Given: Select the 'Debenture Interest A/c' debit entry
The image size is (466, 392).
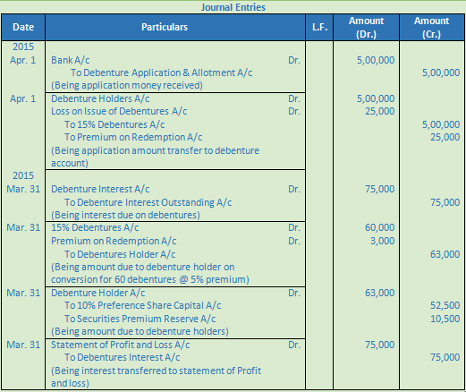Looking at the screenshot, I should pos(100,189).
